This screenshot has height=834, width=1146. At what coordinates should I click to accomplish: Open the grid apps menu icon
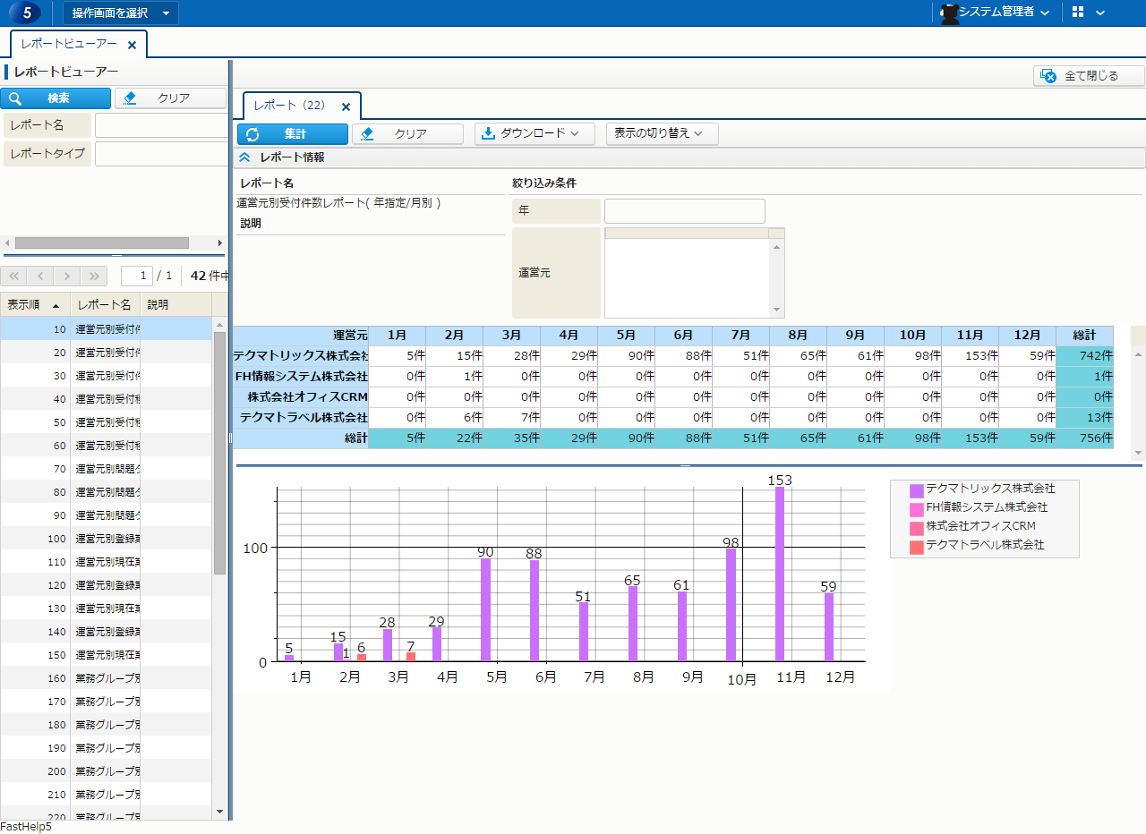click(x=1078, y=13)
